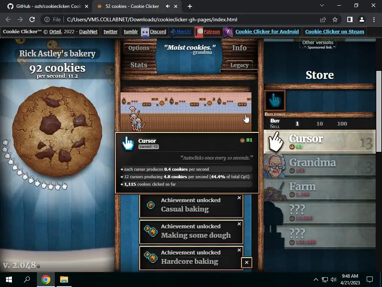This screenshot has width=382, height=287.
Task: Open the twitter link
Action: click(110, 31)
